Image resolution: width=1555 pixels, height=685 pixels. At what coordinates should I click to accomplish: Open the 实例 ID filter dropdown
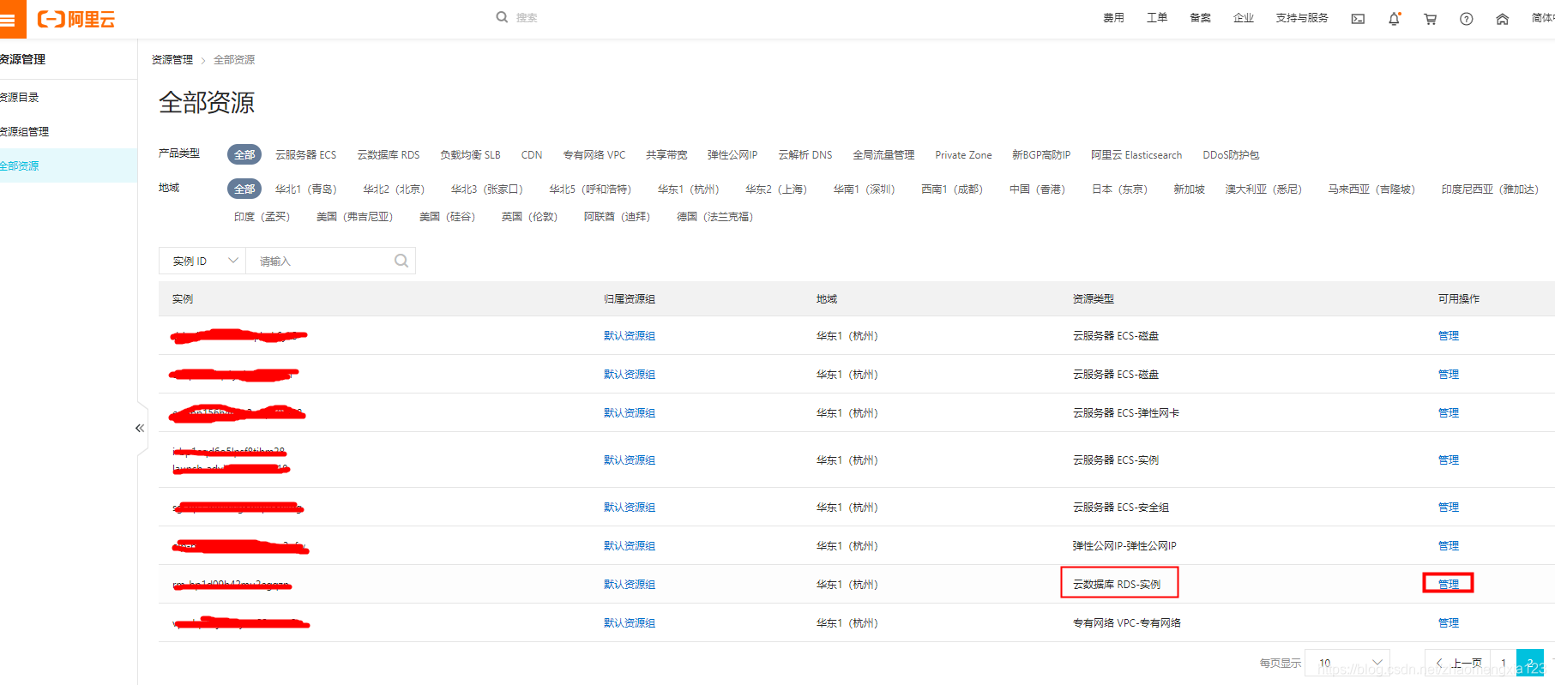point(202,261)
